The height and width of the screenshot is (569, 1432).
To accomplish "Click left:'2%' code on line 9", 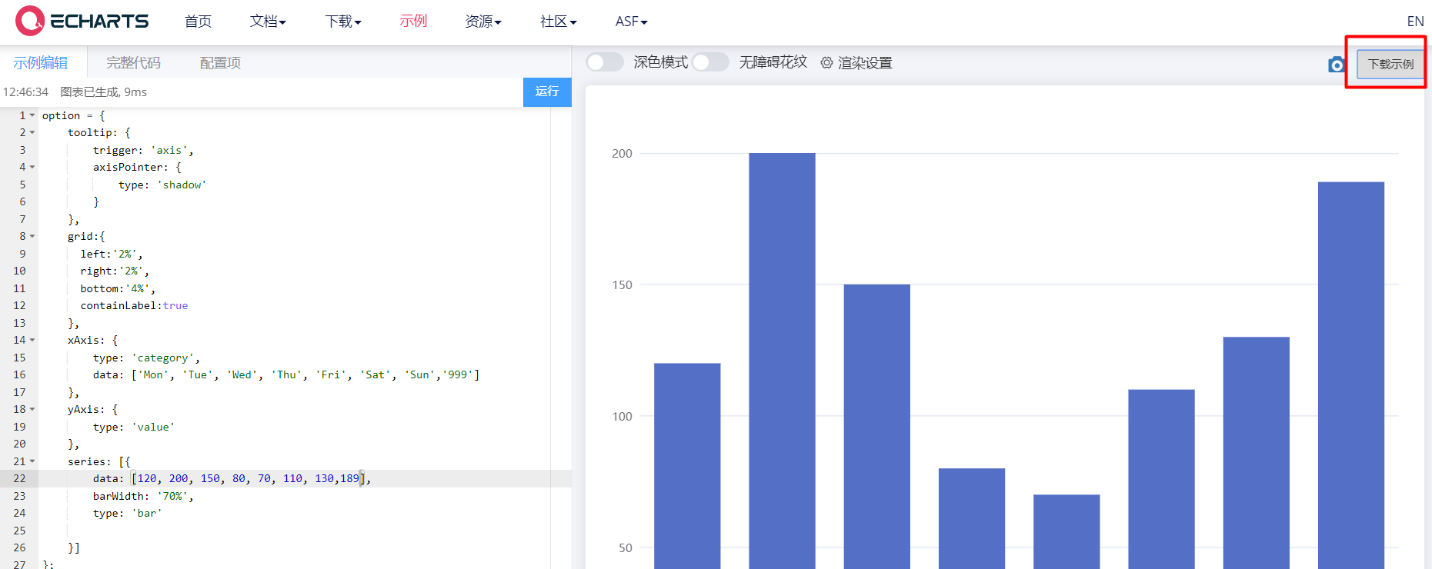I will click(112, 254).
